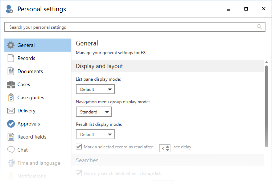Click the General gear icon in sidebar
The height and width of the screenshot is (184, 272).
tap(11, 45)
